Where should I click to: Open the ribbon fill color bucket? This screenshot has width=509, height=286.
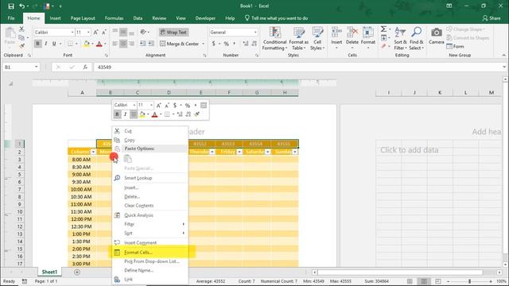point(87,44)
